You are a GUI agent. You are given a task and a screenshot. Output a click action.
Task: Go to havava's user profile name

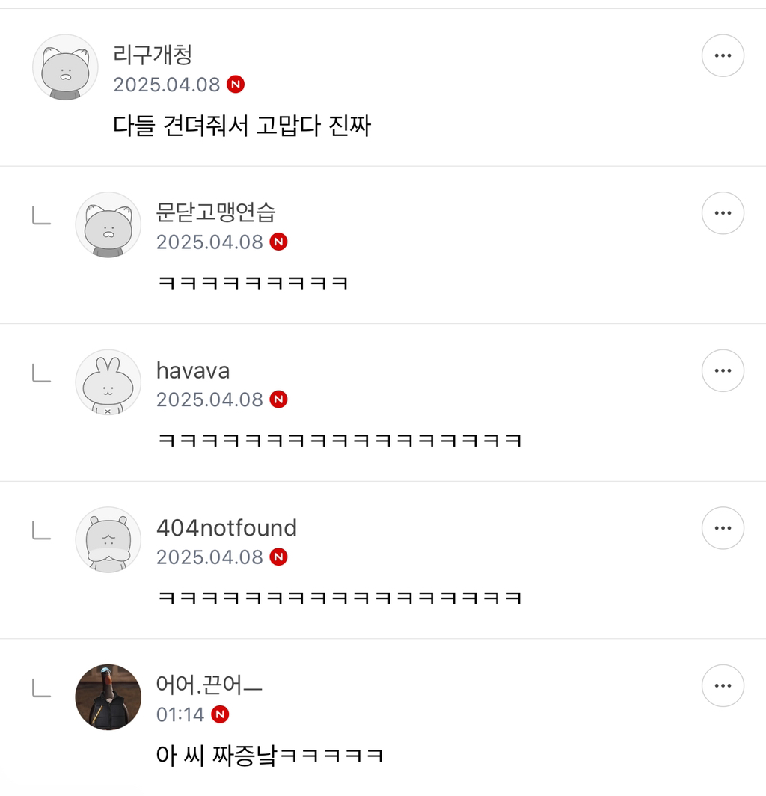click(193, 370)
